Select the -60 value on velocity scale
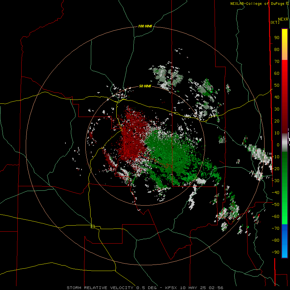290x290 pixels. (275, 217)
